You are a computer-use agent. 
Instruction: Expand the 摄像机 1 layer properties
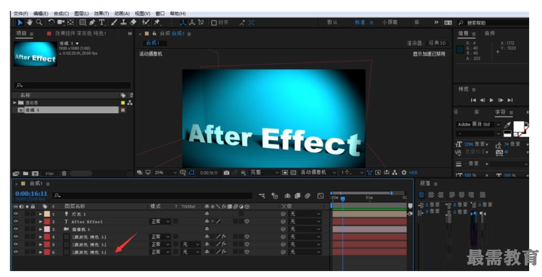41,229
